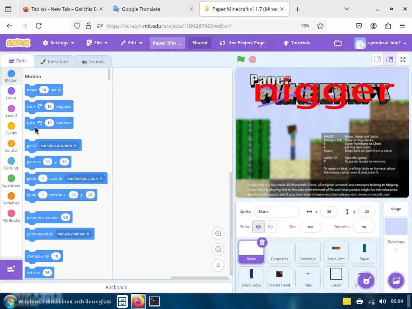The image size is (412, 309).
Task: Open the Add Extension button
Action: 11,269
